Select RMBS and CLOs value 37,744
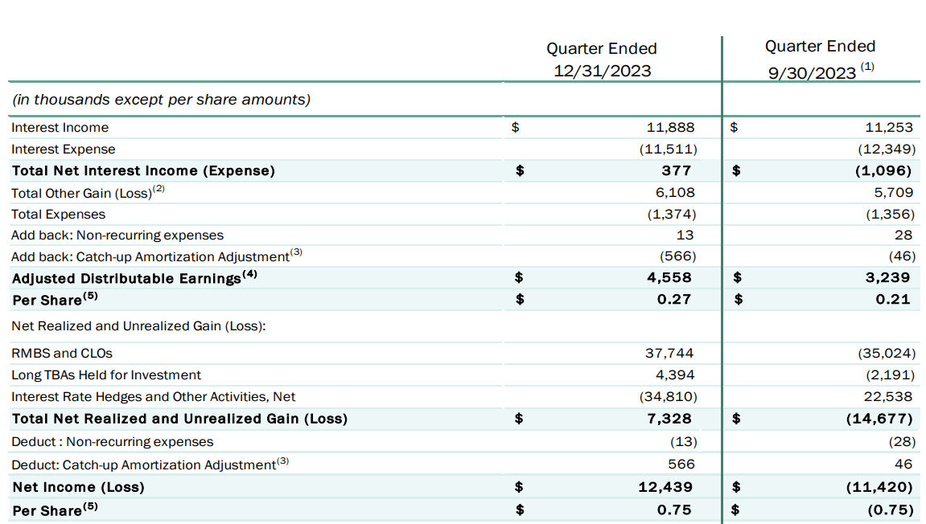The width and height of the screenshot is (926, 524). 669,354
